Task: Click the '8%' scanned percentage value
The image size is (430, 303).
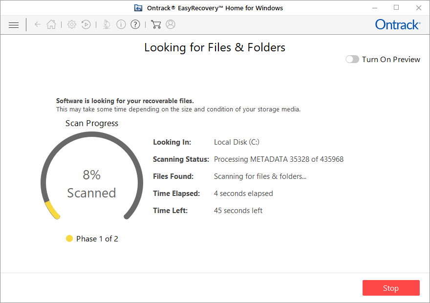Action: click(91, 175)
